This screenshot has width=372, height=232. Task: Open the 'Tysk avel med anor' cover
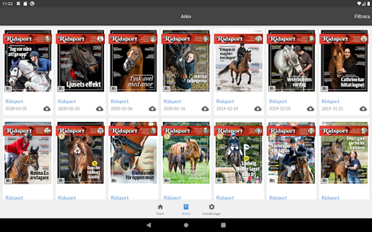133,61
